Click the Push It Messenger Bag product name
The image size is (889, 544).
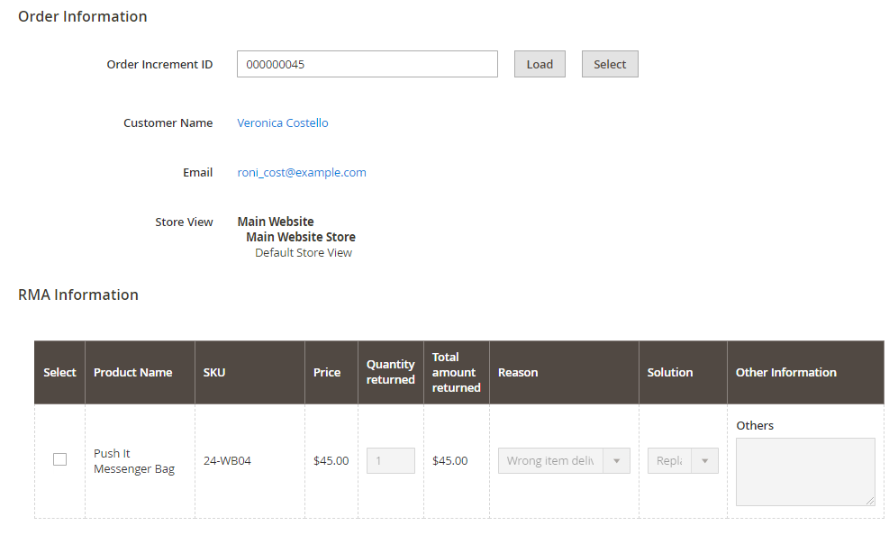[133, 461]
